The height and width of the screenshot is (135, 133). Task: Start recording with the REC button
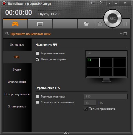coord(112,18)
